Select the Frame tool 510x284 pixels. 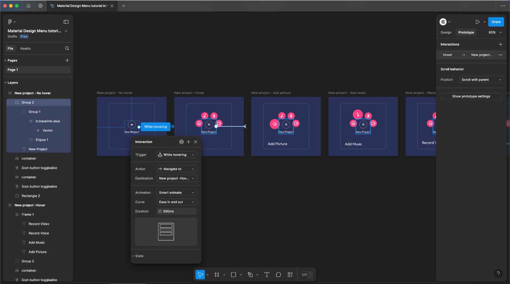pyautogui.click(x=217, y=274)
